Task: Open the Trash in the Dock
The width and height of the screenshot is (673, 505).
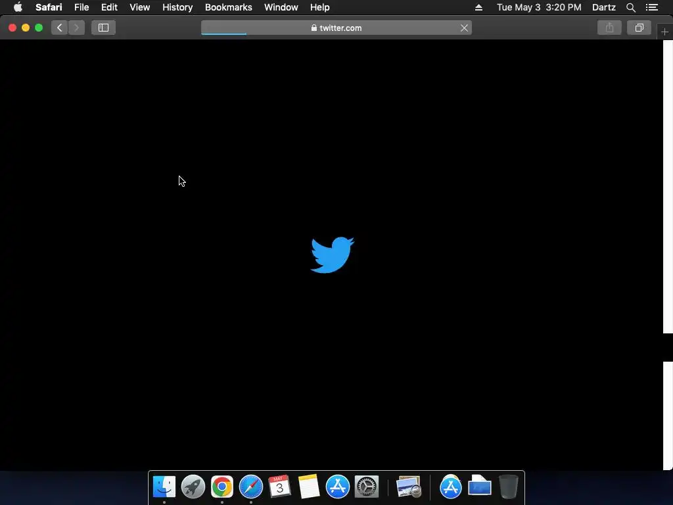Action: 508,487
